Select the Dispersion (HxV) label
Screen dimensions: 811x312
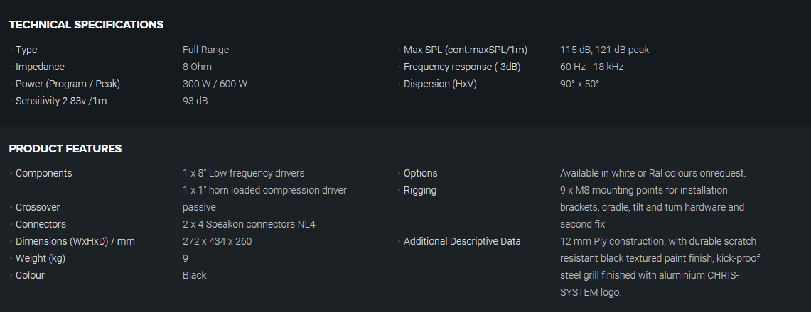click(440, 84)
